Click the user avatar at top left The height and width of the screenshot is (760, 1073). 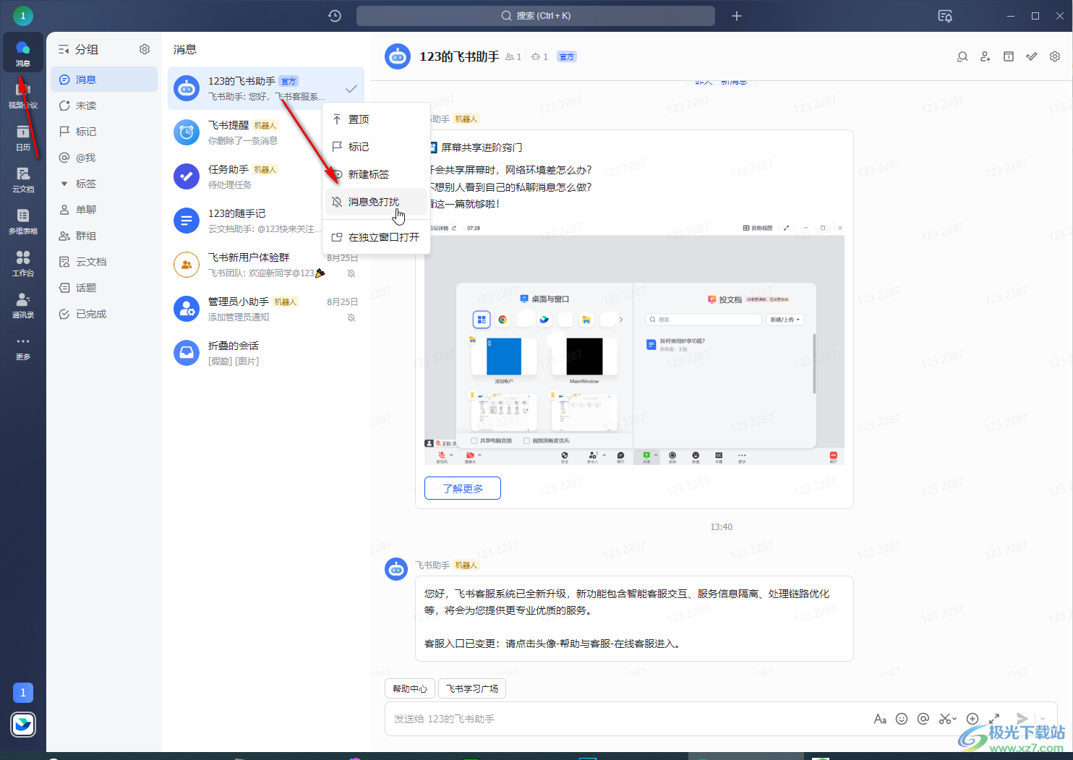click(23, 15)
